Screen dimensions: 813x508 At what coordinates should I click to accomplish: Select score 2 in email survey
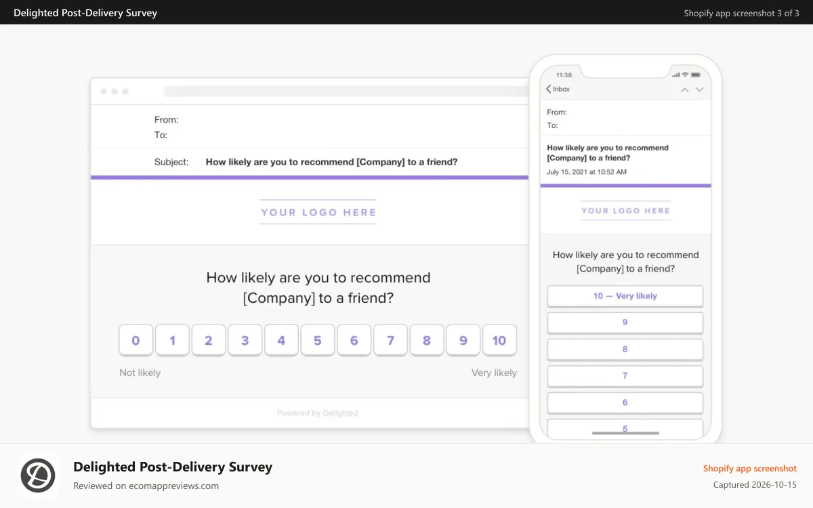tap(209, 341)
